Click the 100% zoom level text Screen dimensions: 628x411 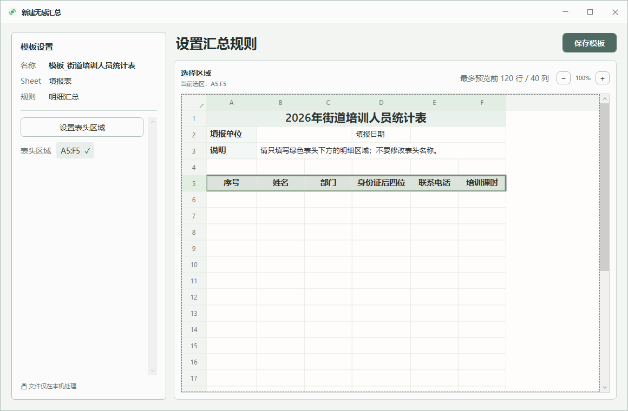coord(583,78)
